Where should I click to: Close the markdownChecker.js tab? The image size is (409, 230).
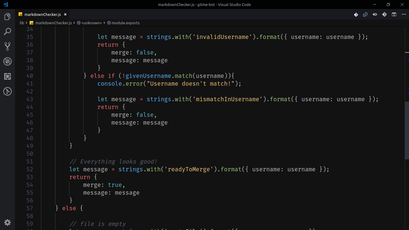point(65,14)
